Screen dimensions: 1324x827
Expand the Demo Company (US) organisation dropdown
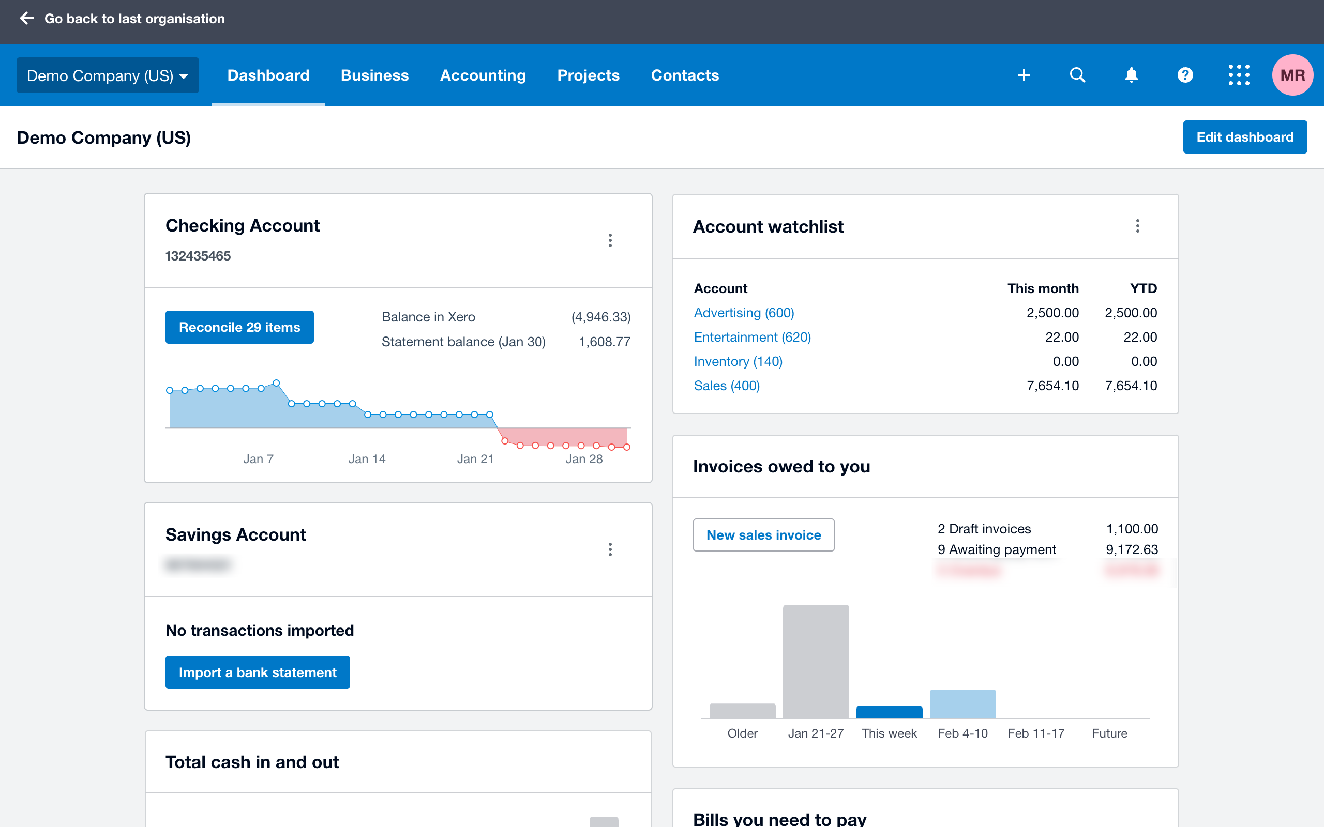pos(108,75)
